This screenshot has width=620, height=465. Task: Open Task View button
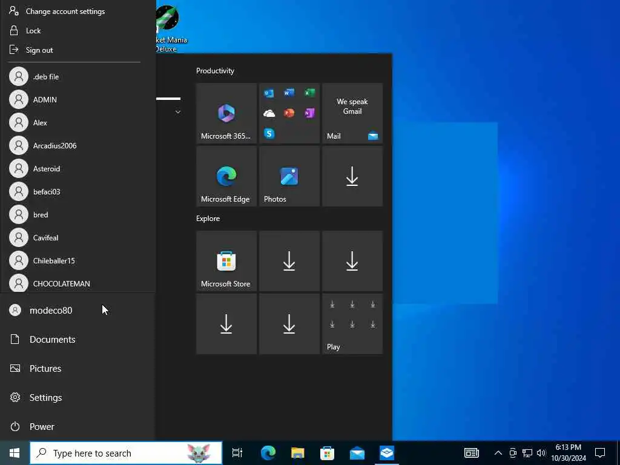click(237, 453)
